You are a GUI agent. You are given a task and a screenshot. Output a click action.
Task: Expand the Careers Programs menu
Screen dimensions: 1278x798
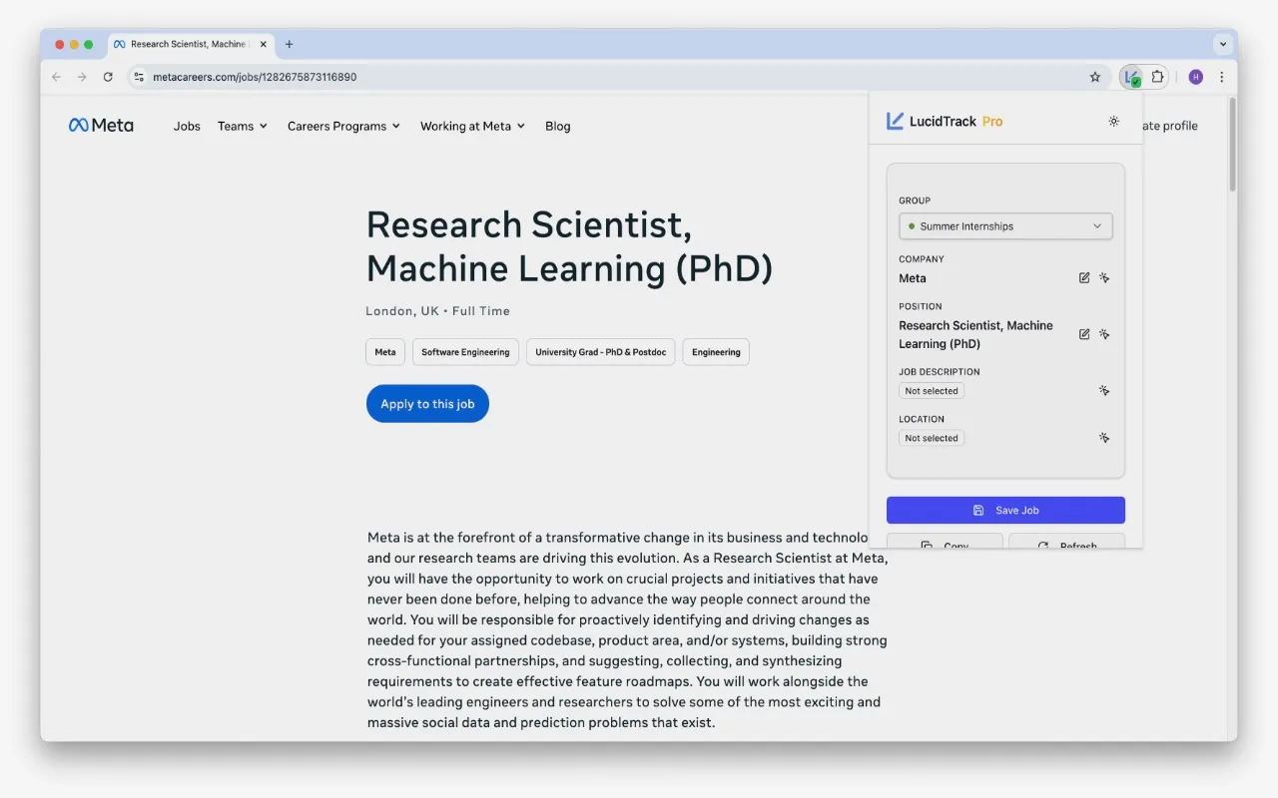click(343, 126)
